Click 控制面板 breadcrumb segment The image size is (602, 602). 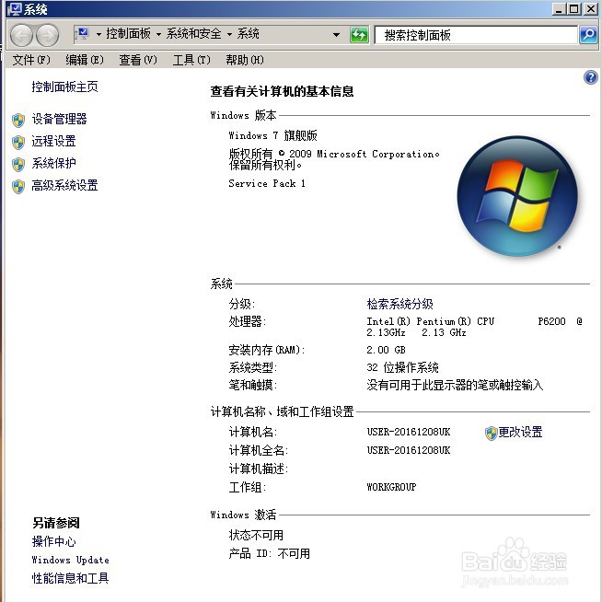(x=128, y=34)
